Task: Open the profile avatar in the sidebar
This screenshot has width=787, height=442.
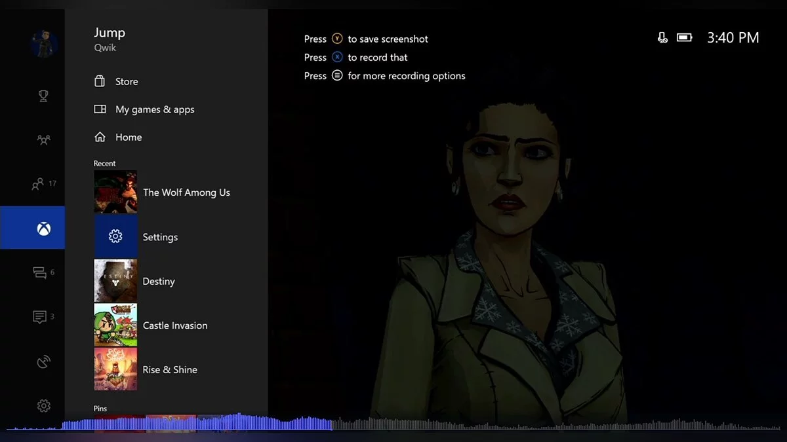Action: point(44,44)
